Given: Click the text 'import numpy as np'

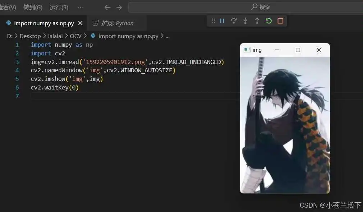Looking at the screenshot, I should (x=61, y=45).
